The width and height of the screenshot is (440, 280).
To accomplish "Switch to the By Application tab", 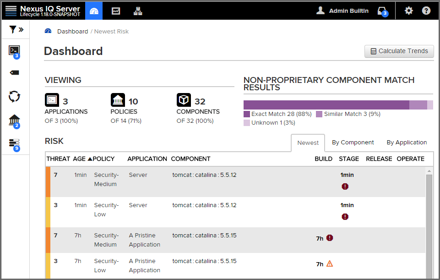I will click(x=407, y=143).
